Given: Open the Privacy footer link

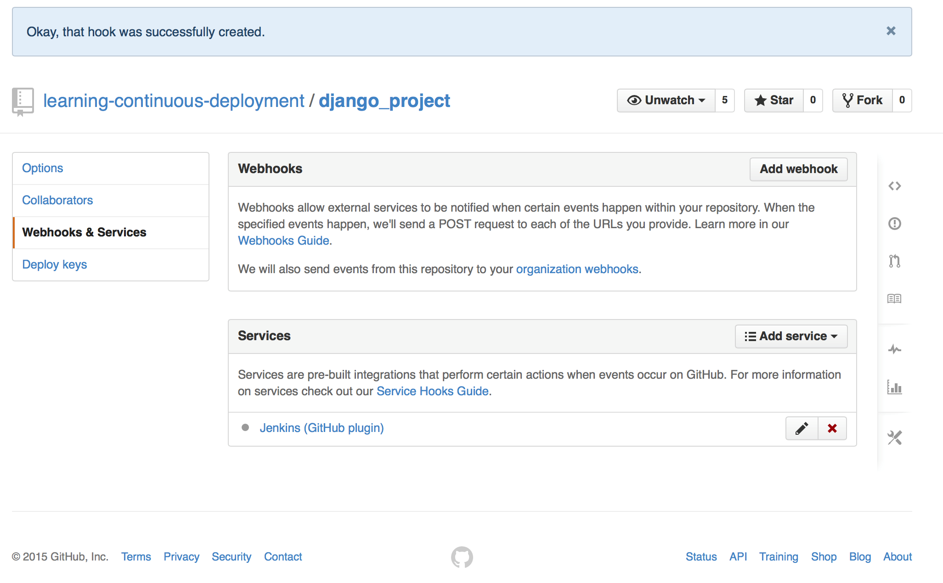Looking at the screenshot, I should [x=181, y=557].
